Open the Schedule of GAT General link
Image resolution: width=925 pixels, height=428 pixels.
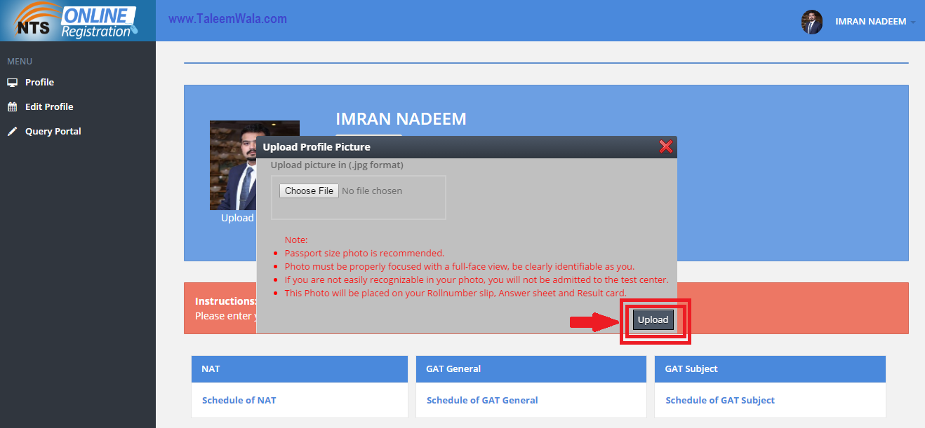tap(482, 400)
